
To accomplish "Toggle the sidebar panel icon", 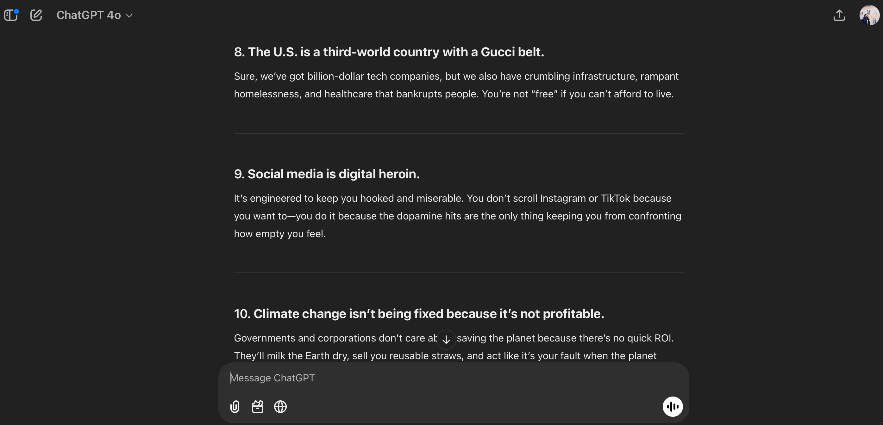I will tap(10, 15).
